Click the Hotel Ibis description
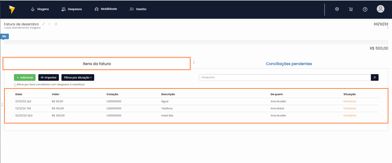 tap(167, 115)
